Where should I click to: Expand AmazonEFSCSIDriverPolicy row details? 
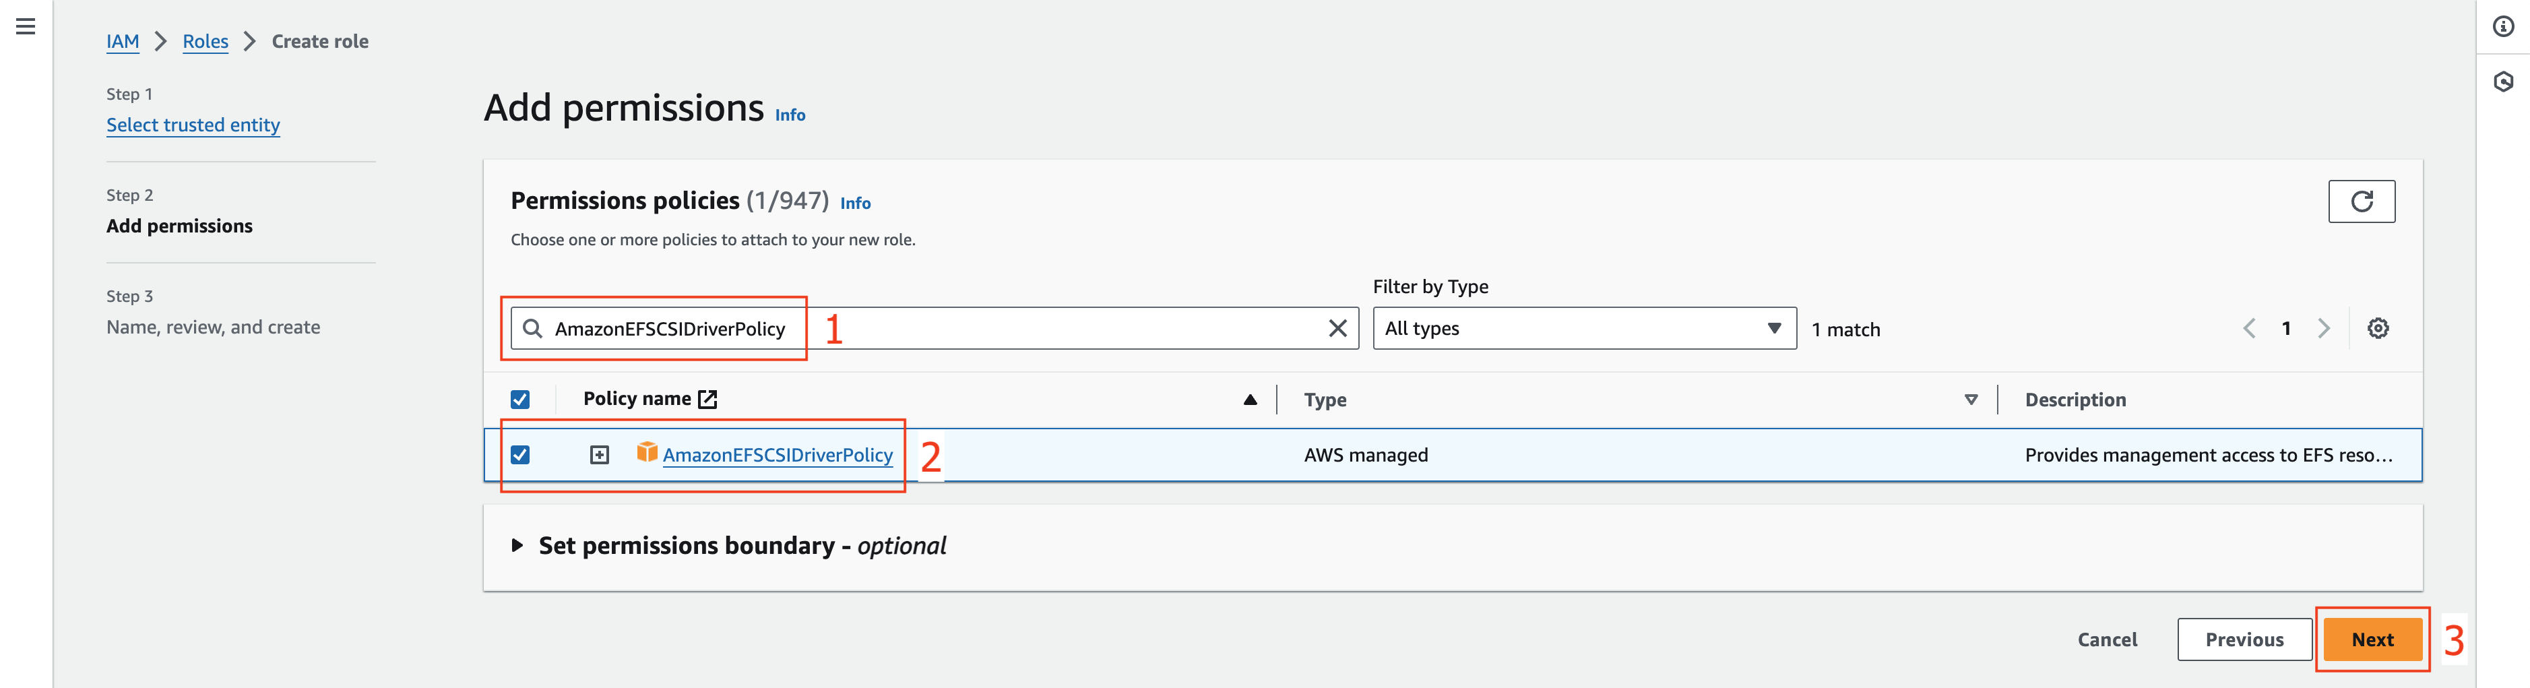pyautogui.click(x=599, y=455)
